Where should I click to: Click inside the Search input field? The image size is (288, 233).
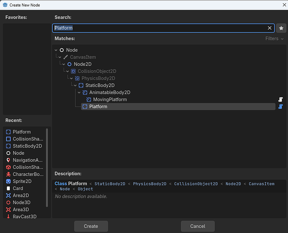pos(163,28)
